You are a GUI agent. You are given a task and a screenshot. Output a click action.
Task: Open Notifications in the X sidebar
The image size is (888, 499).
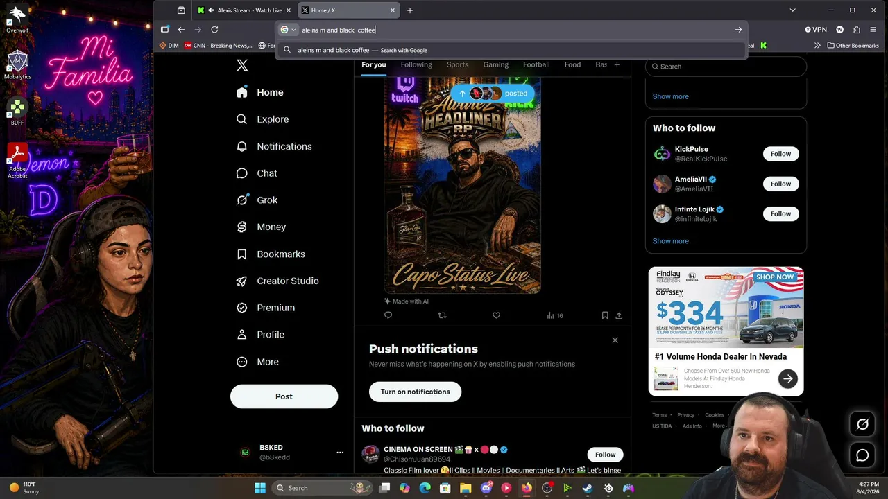pyautogui.click(x=274, y=146)
